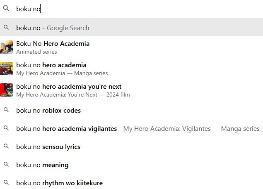Choose the "hero academia vigilantes" suggestion
This screenshot has height=189, width=263.
click(66, 129)
